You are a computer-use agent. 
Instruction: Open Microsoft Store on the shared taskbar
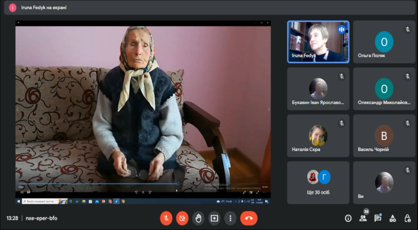[x=90, y=202]
